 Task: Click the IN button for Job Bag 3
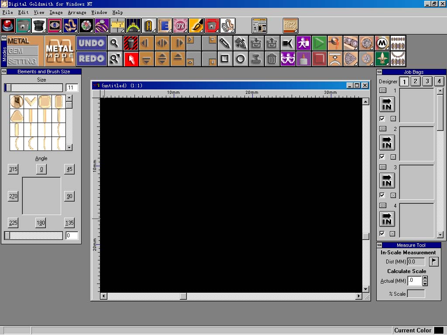click(x=387, y=181)
